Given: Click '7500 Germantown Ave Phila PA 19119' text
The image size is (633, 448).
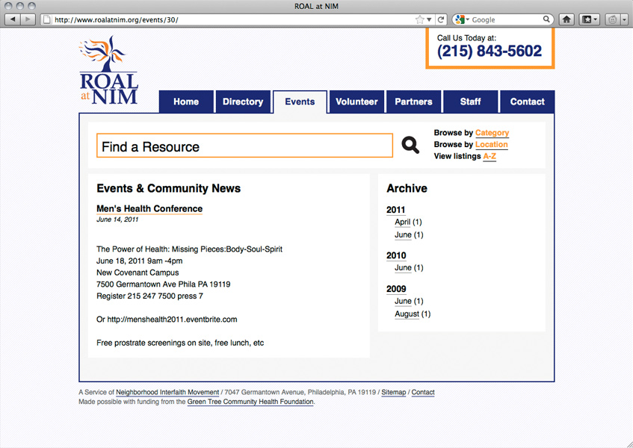Looking at the screenshot, I should (164, 284).
